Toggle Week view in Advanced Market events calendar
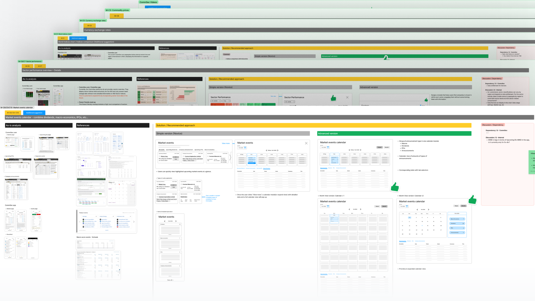Viewport: 535px width, 301px height. coord(379,147)
